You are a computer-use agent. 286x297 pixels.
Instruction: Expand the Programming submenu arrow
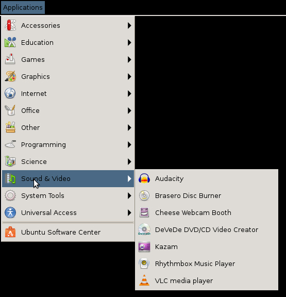point(129,144)
